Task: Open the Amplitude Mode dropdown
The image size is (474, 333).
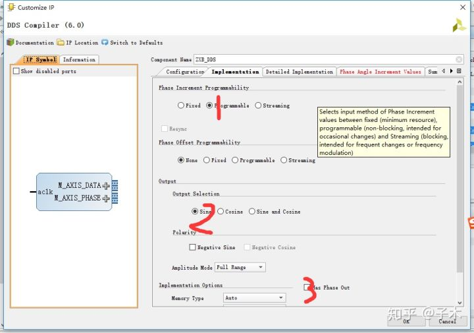Action: click(240, 267)
